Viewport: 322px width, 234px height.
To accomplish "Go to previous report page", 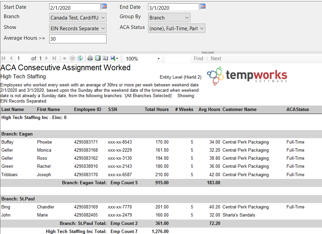I will click(x=11, y=58).
